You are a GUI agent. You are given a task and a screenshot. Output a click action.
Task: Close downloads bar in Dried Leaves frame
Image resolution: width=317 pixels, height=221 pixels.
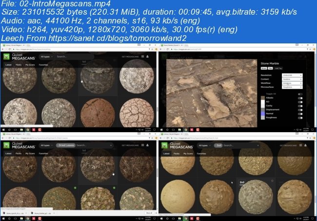(155, 213)
